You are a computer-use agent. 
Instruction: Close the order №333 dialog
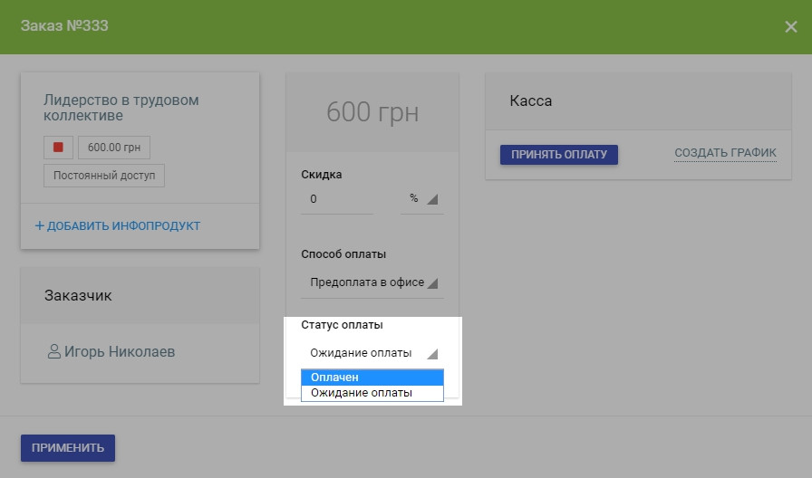tap(790, 26)
